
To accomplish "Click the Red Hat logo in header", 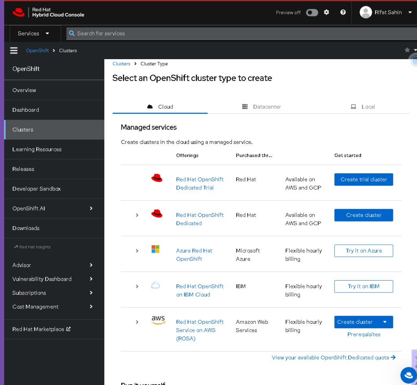I will pyautogui.click(x=19, y=12).
